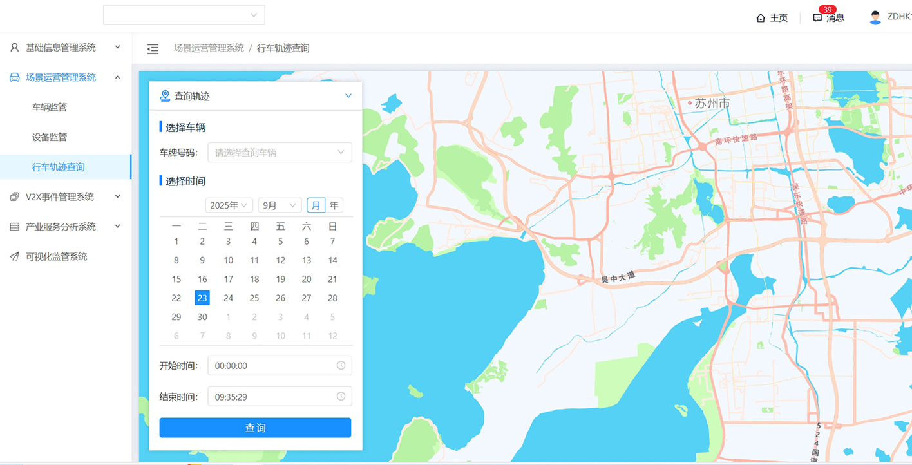Click the sidebar collapse menu icon

point(153,49)
